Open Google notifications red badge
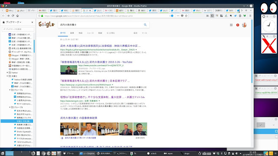Screen dimensions: 278x156 pyautogui.click(x=238, y=25)
